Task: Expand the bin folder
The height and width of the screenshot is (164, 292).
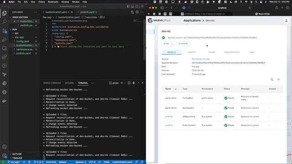Action: 16,33
